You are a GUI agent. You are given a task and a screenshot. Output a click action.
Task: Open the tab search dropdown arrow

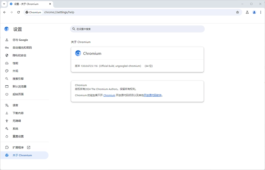(x=4, y=4)
